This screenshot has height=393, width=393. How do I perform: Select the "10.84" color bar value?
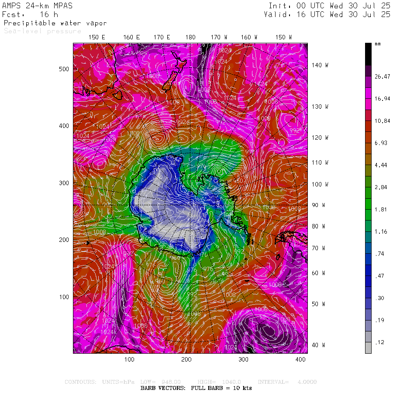(382, 121)
